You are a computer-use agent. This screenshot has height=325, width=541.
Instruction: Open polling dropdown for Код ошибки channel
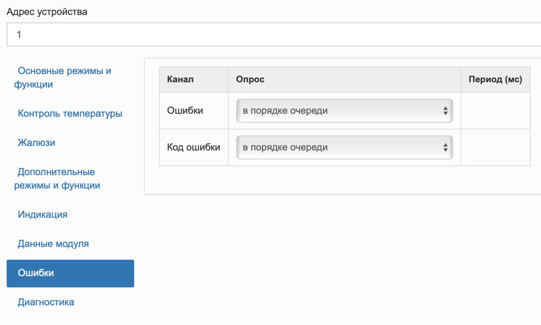(339, 148)
